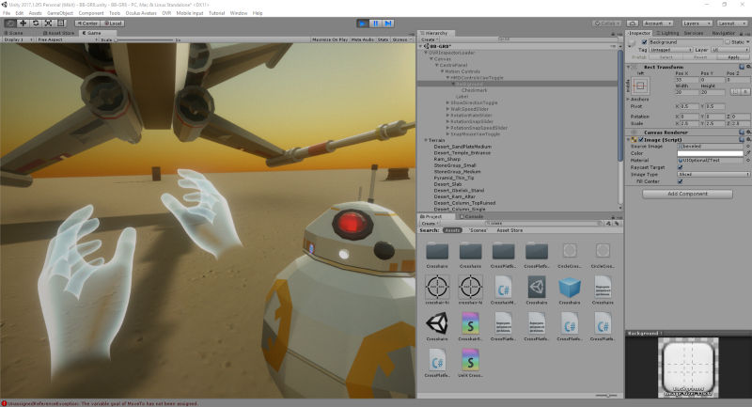
Task: Toggle the Fill Center checkbox
Action: click(x=680, y=180)
